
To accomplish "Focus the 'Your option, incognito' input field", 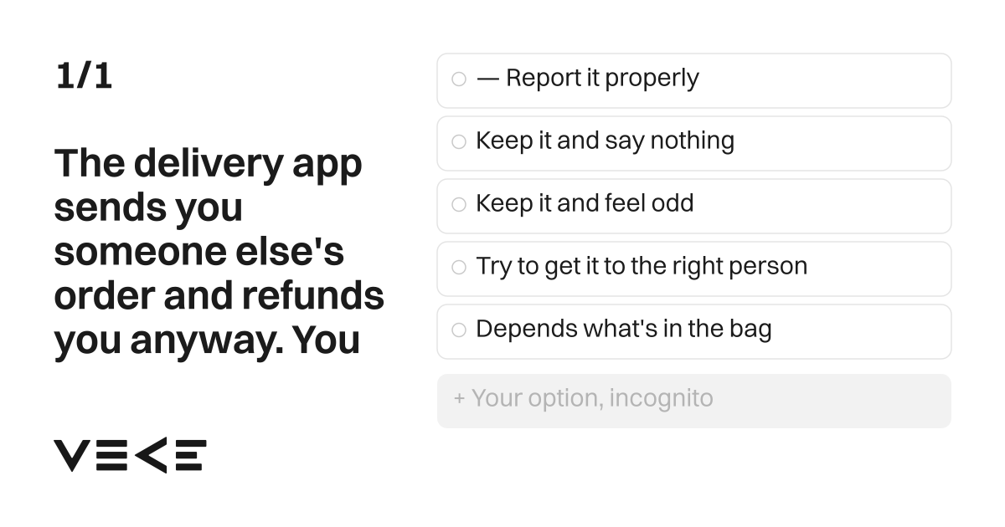I will click(694, 401).
